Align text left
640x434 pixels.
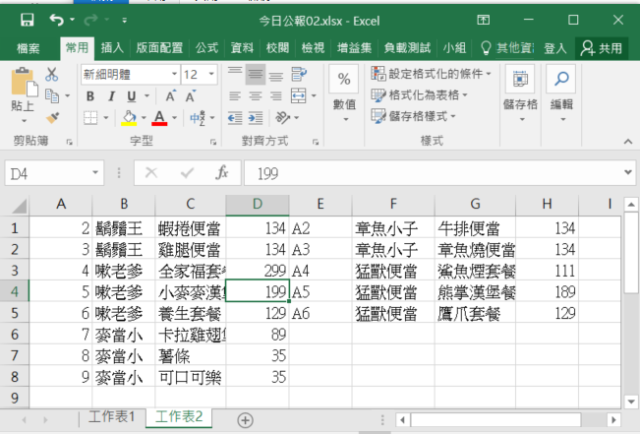click(x=235, y=96)
